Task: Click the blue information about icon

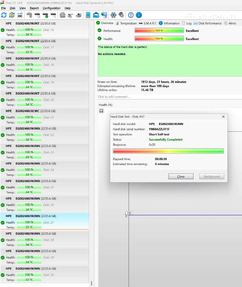Action: pyautogui.click(x=139, y=15)
